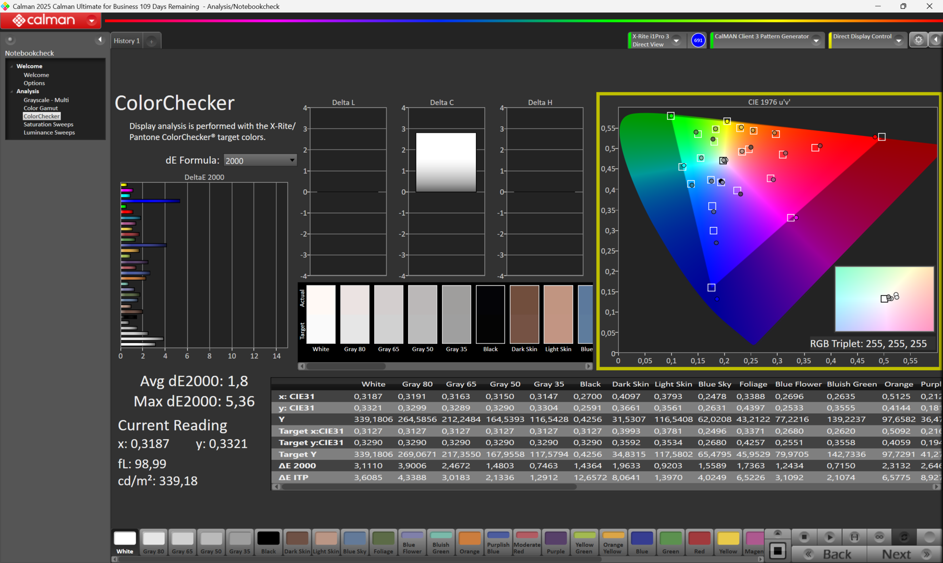Viewport: 943px width, 563px height.
Task: Click the Back button
Action: (x=836, y=554)
